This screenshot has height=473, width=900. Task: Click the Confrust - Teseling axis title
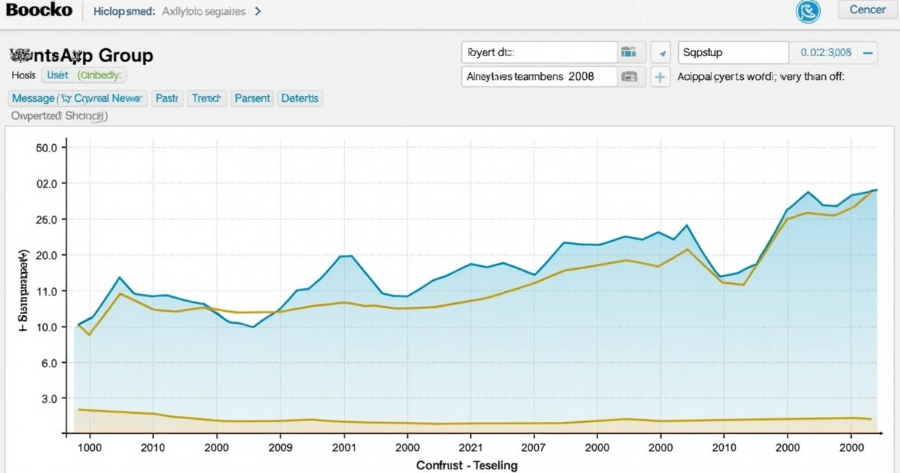tap(467, 465)
